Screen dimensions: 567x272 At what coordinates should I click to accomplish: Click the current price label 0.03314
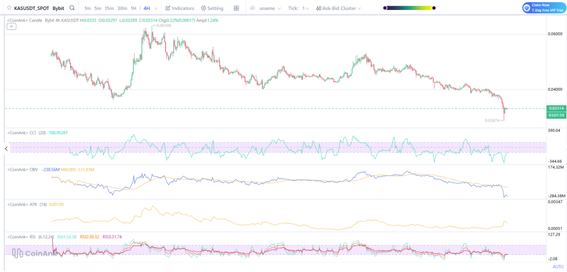click(x=555, y=108)
